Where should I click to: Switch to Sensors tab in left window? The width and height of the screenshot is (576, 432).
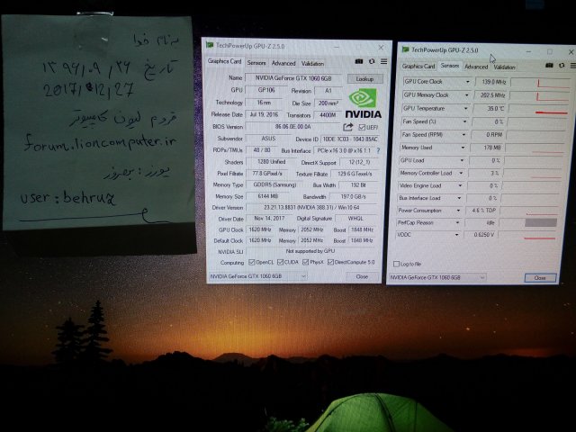256,63
